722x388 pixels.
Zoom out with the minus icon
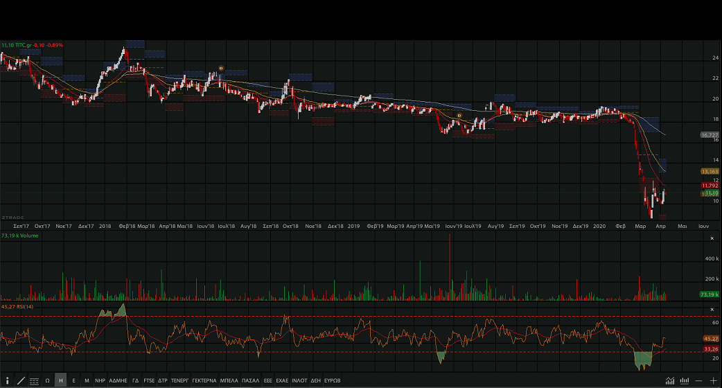(x=699, y=380)
